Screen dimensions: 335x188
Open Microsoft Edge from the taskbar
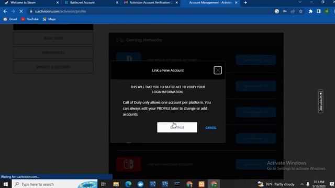pyautogui.click(x=128, y=184)
